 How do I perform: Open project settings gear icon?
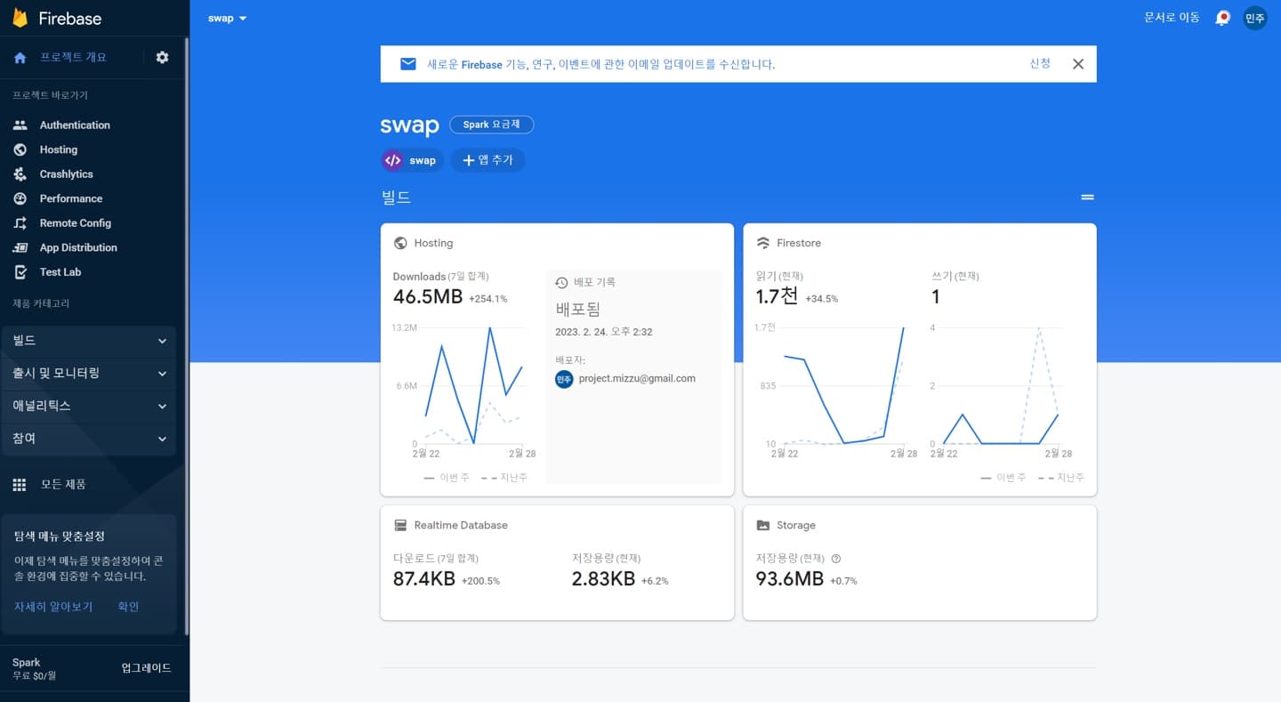162,57
